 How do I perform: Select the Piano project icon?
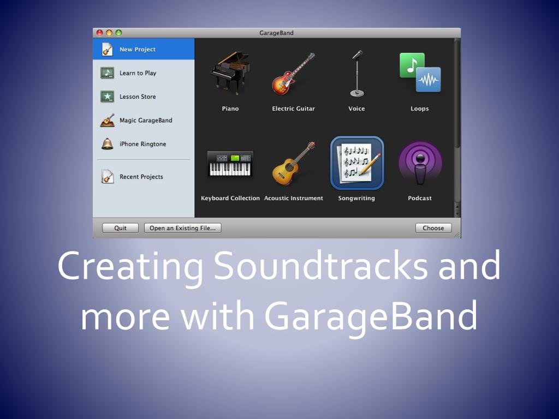tap(230, 74)
